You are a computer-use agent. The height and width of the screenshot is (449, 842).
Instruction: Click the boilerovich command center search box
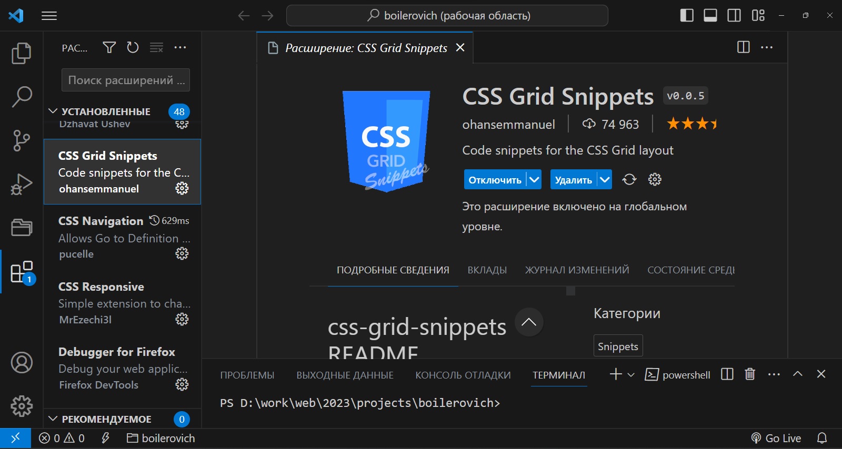tap(447, 16)
